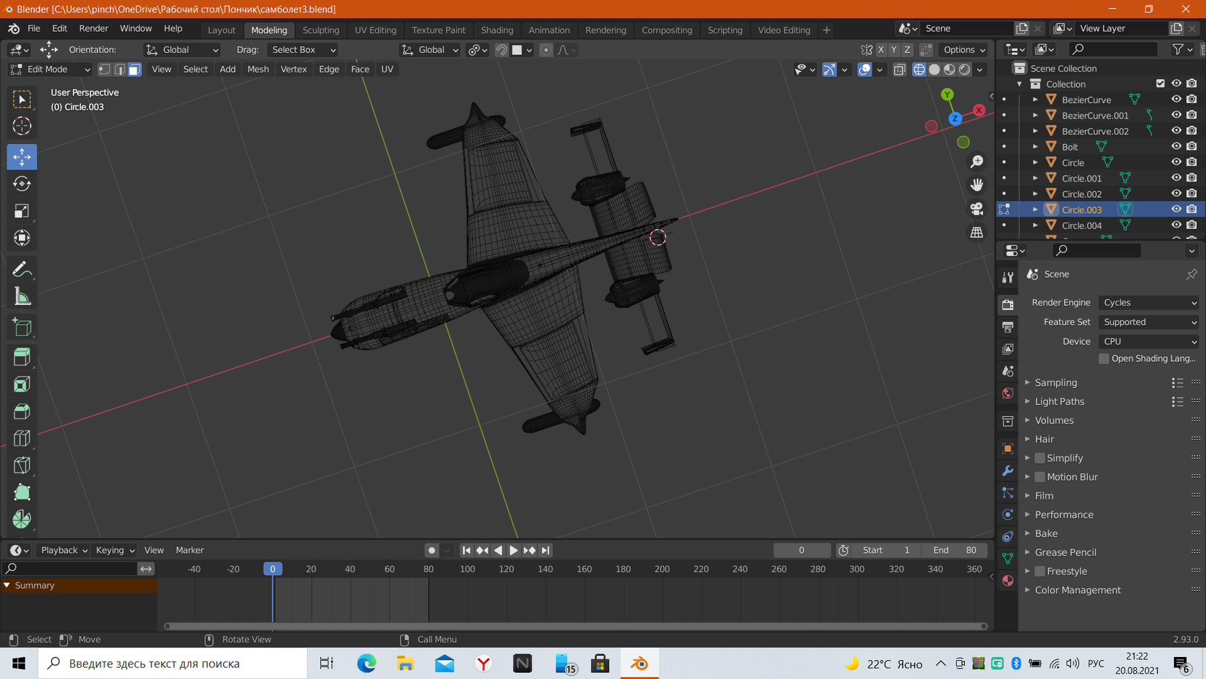Select the Loop Cut tool
Viewport: 1206px width, 679px height.
pos(22,438)
